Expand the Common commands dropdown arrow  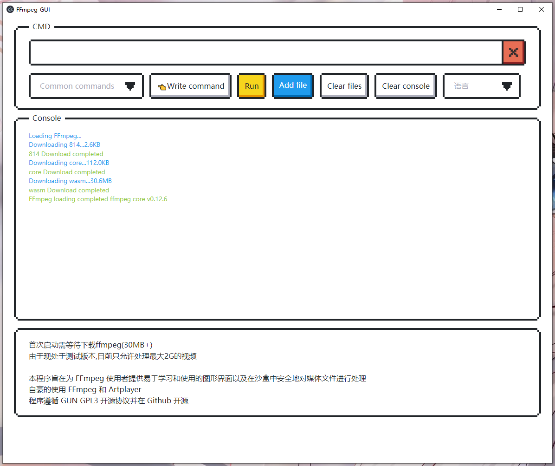pos(130,86)
